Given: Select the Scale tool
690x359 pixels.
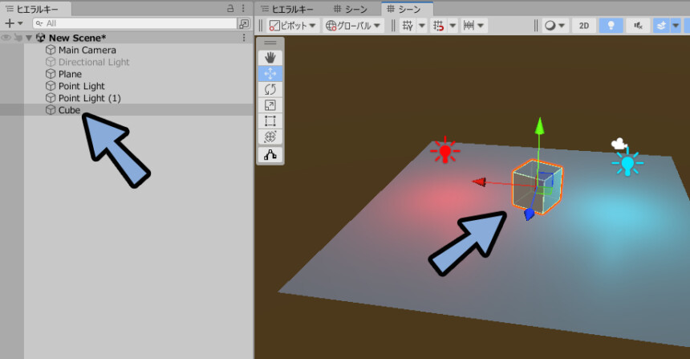Looking at the screenshot, I should click(x=270, y=105).
